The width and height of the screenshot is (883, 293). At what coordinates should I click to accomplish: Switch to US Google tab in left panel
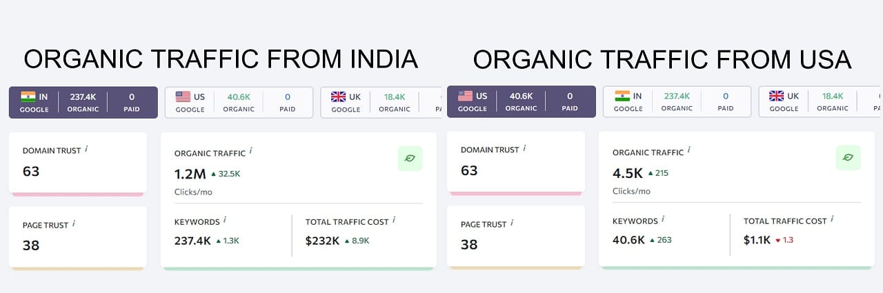click(x=239, y=102)
